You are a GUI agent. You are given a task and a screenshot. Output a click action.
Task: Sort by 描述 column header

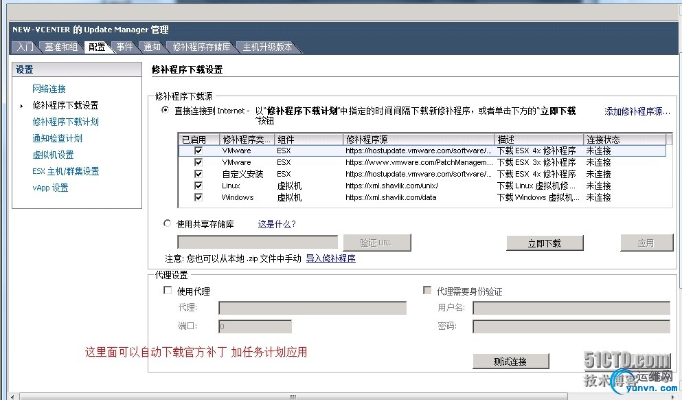pyautogui.click(x=538, y=140)
